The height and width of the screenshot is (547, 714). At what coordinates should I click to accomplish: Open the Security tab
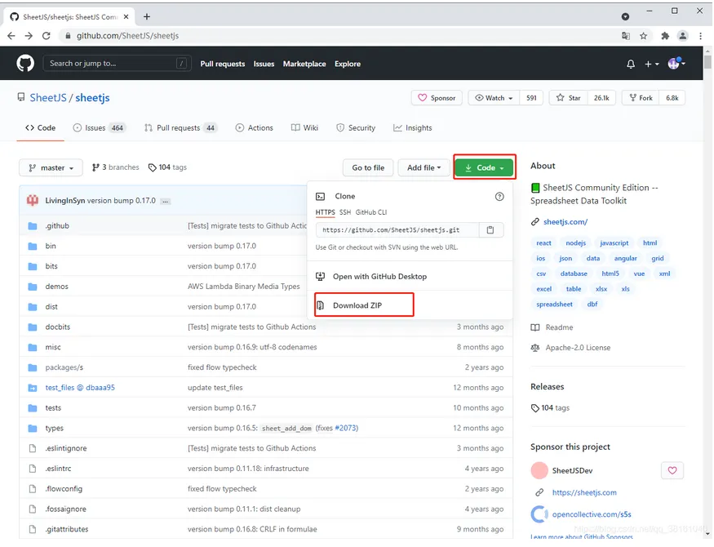coord(356,128)
